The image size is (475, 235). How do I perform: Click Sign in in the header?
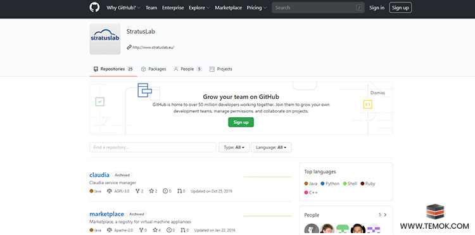click(x=377, y=8)
